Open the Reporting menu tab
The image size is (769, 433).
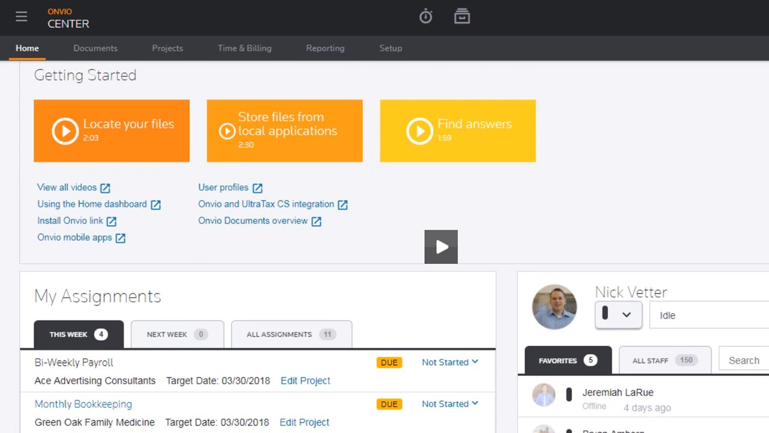[325, 48]
